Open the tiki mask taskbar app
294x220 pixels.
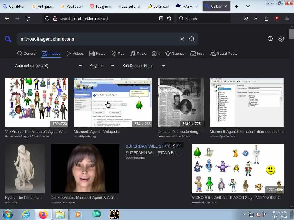tap(114, 214)
